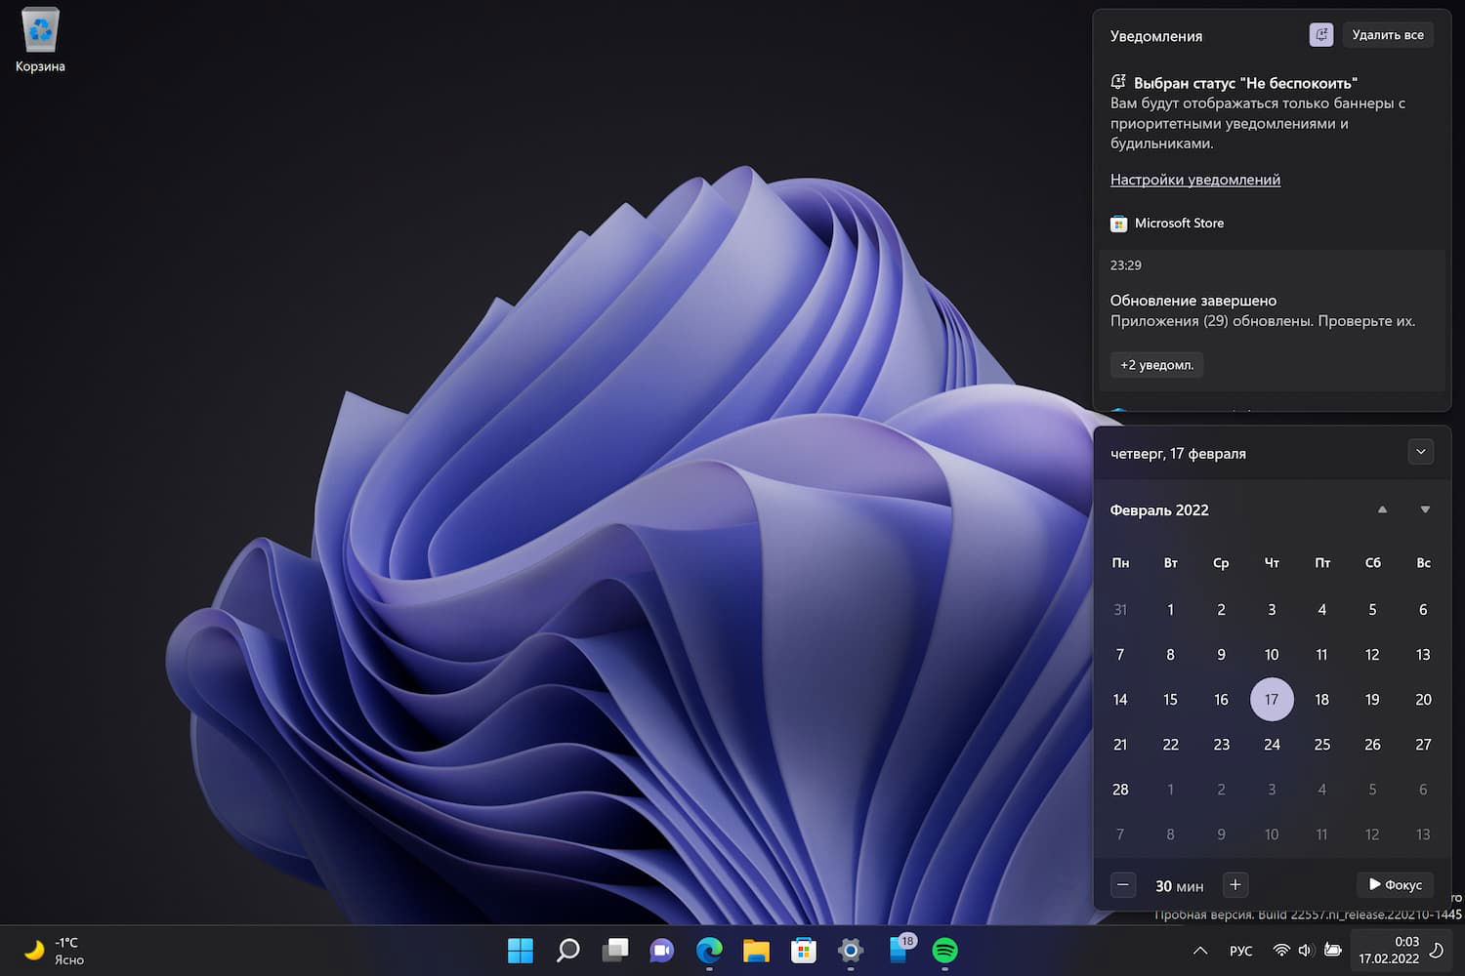The image size is (1465, 976).
Task: Click Удалить все to clear notifications
Action: pyautogui.click(x=1387, y=35)
